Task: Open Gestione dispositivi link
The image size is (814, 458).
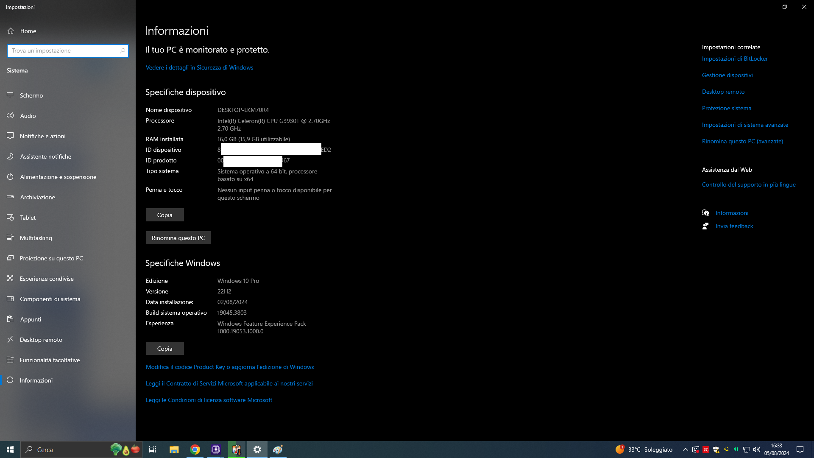Action: (727, 75)
